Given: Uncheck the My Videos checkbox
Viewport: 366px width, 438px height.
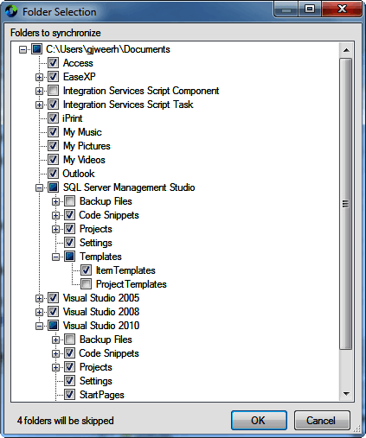Looking at the screenshot, I should [x=53, y=160].
